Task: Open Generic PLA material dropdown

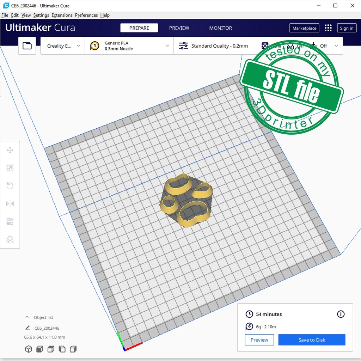Action: tap(129, 46)
